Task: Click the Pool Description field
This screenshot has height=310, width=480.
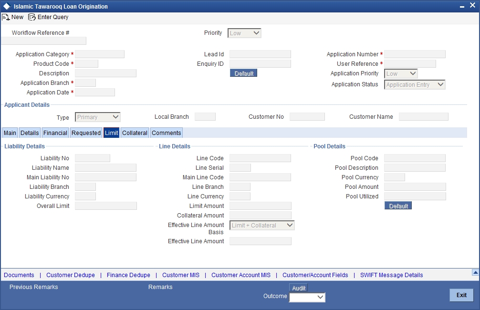Action: pyautogui.click(x=415, y=168)
